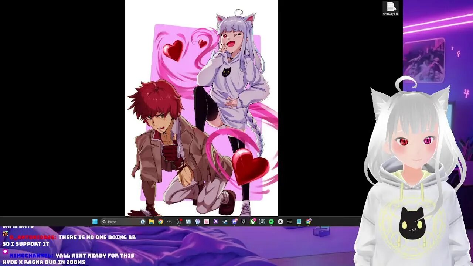Open the purple app icon beside Steam
473x266 pixels.
click(216, 222)
